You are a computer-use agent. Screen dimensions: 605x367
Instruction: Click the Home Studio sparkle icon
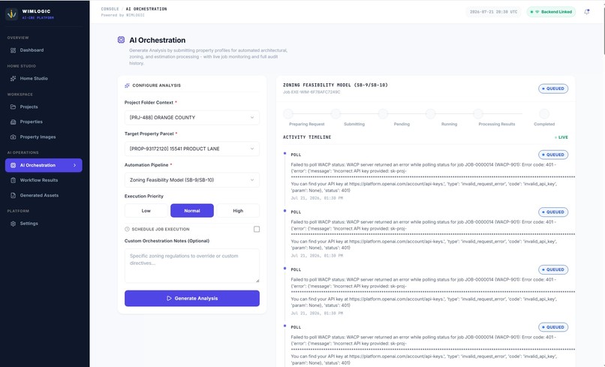[x=13, y=78]
